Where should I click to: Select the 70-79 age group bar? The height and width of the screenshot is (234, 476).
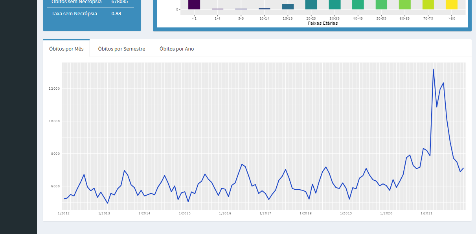tap(428, 5)
